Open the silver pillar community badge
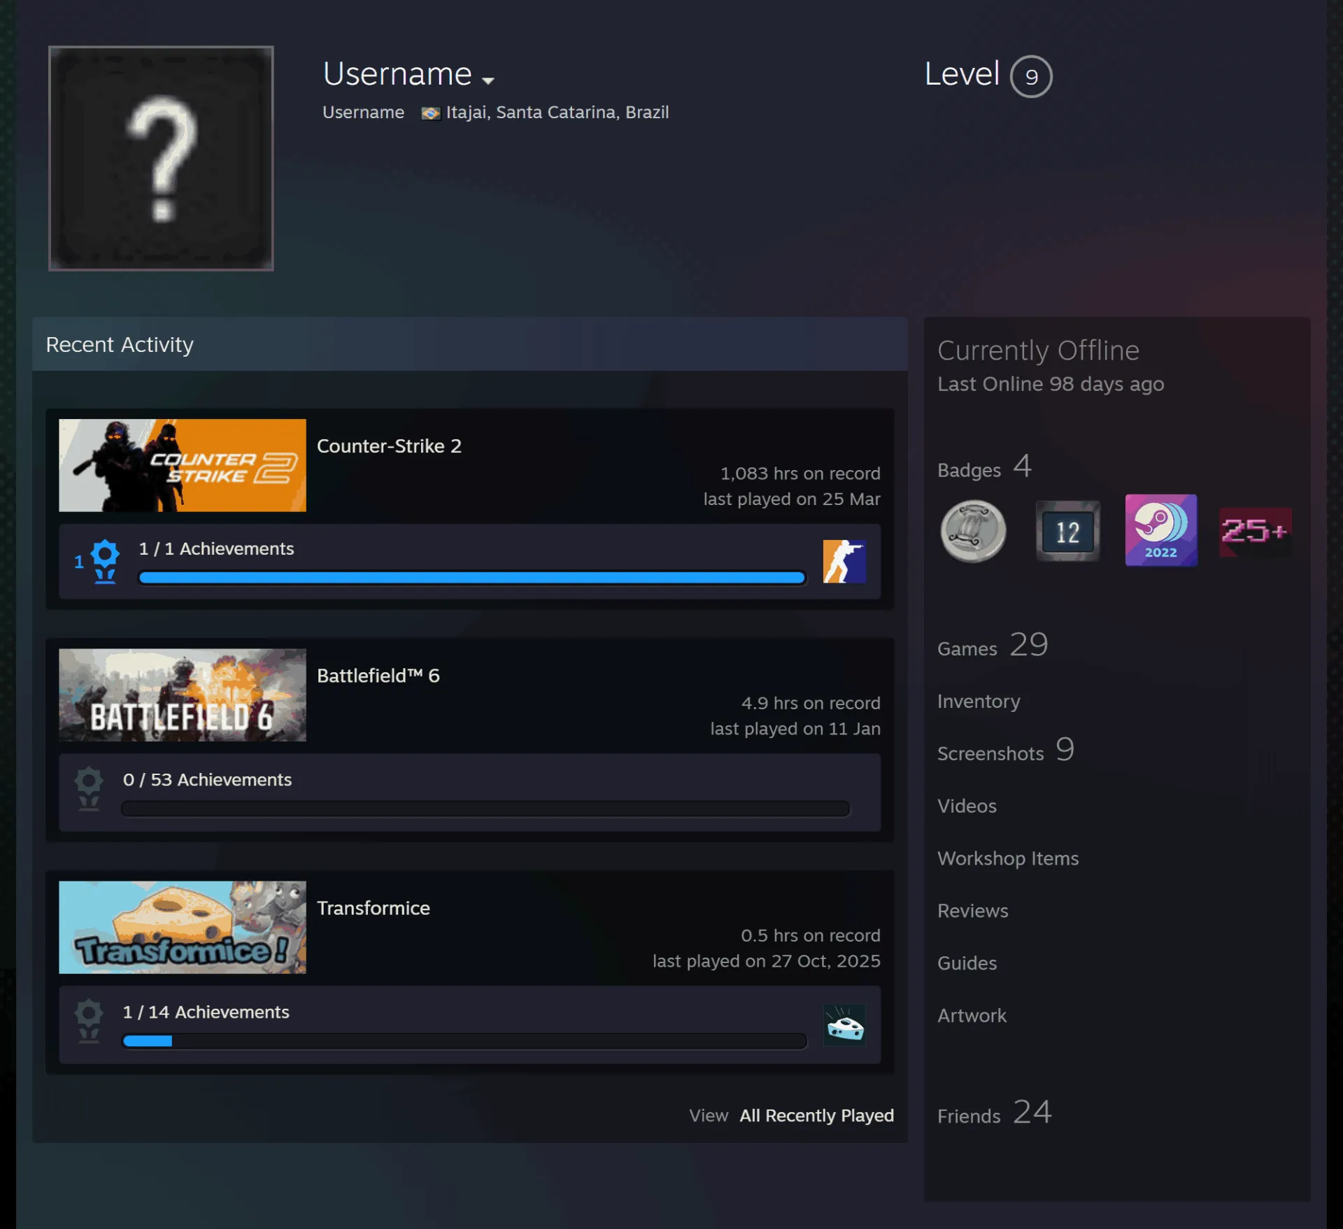 coord(973,532)
